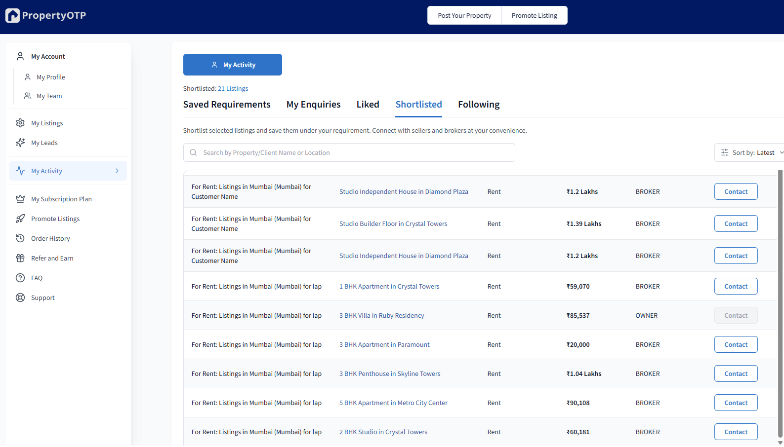Image resolution: width=784 pixels, height=447 pixels.
Task: Open the 21 Listings link
Action: tap(233, 89)
